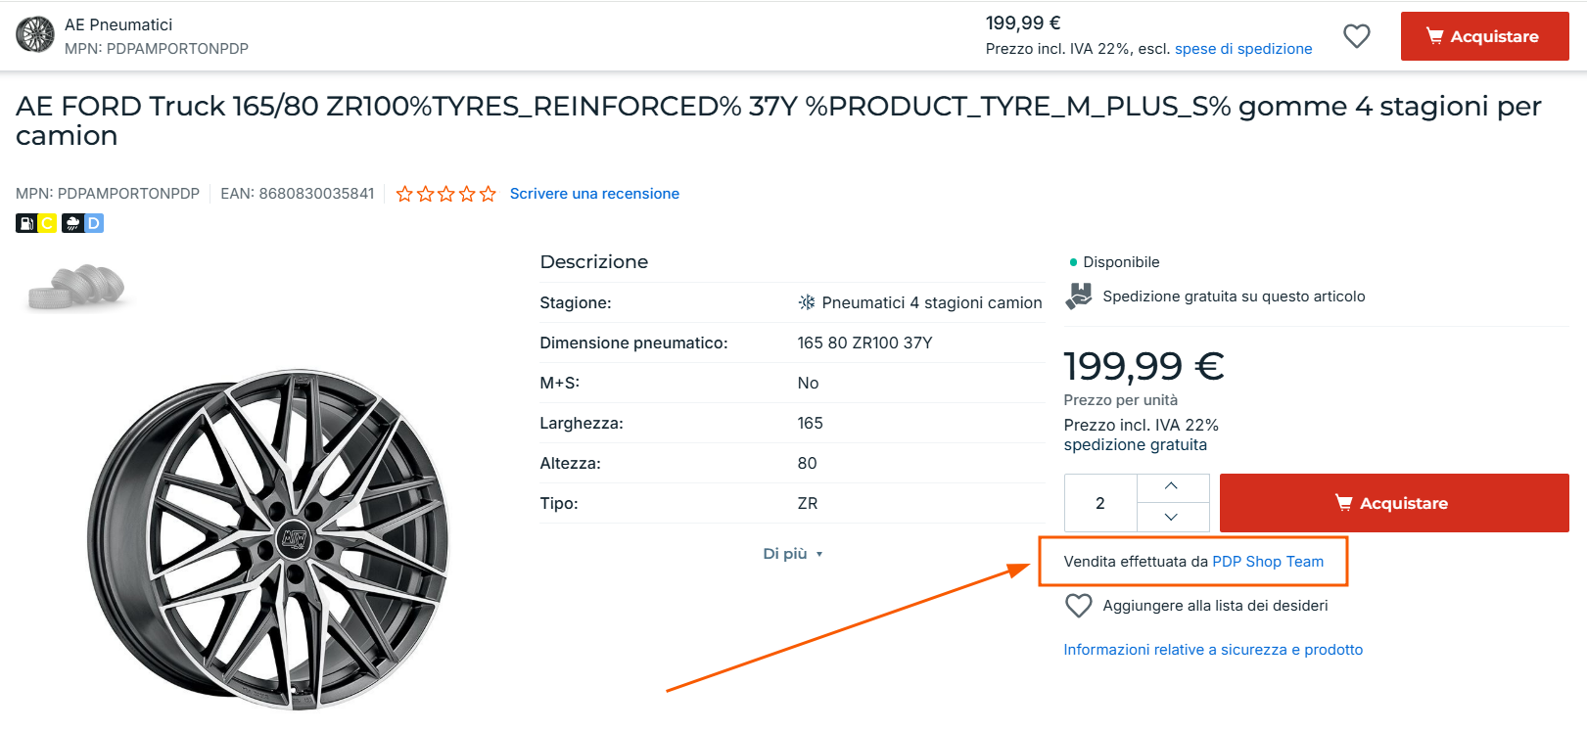Viewport: 1587px width, 731px height.
Task: Expand the "Di più" description details
Action: pyautogui.click(x=792, y=554)
